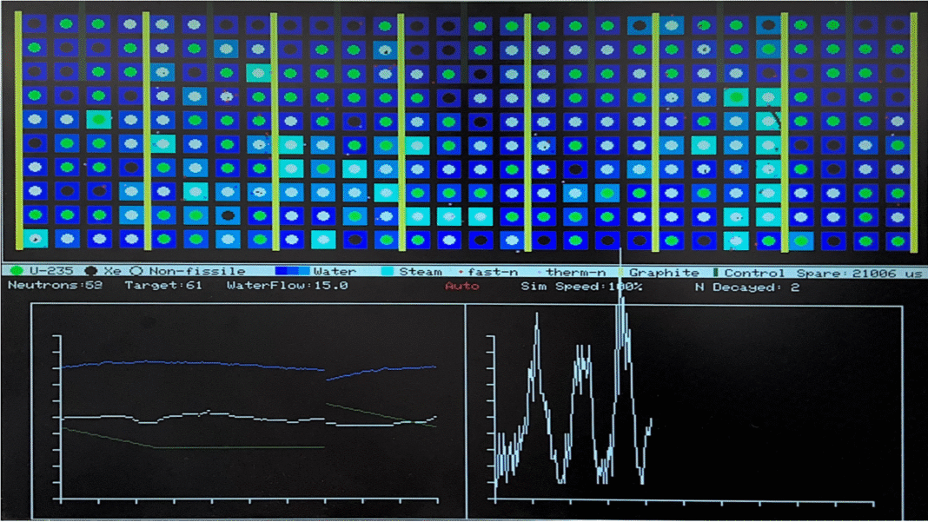This screenshot has width=928, height=522.
Task: Select the "Xe" legend label
Action: pyautogui.click(x=112, y=271)
